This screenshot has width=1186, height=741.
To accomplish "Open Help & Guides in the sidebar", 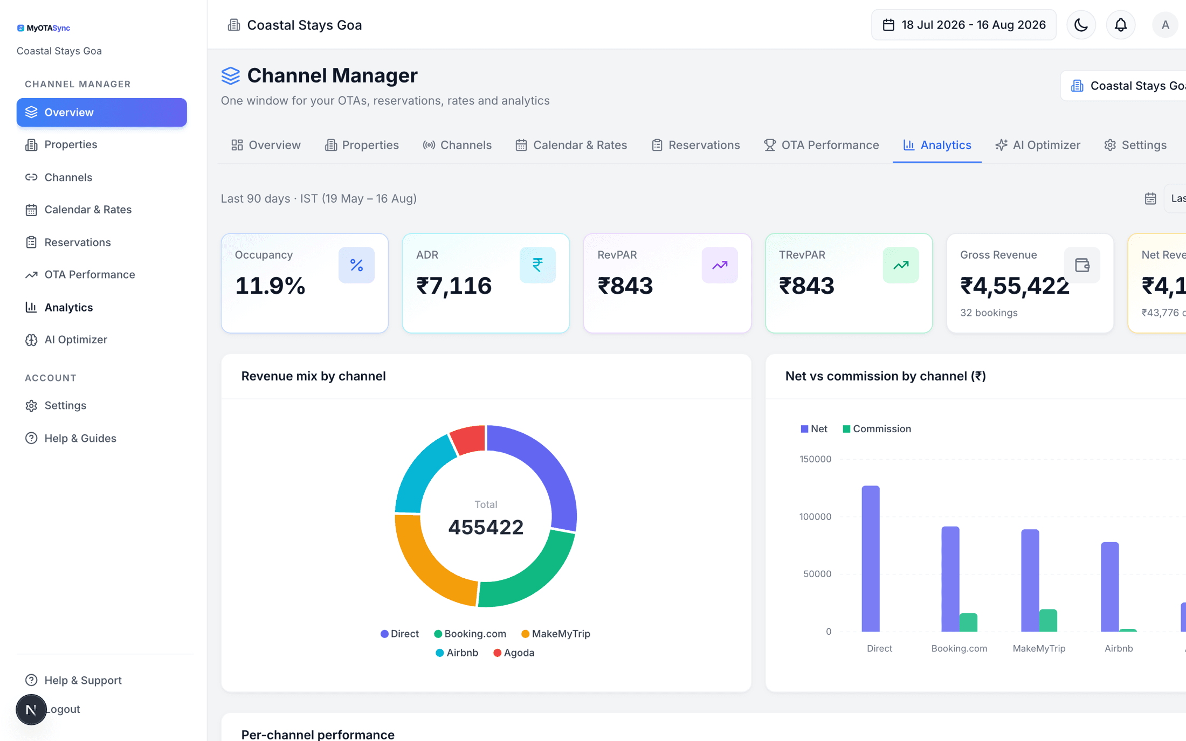I will click(x=102, y=438).
